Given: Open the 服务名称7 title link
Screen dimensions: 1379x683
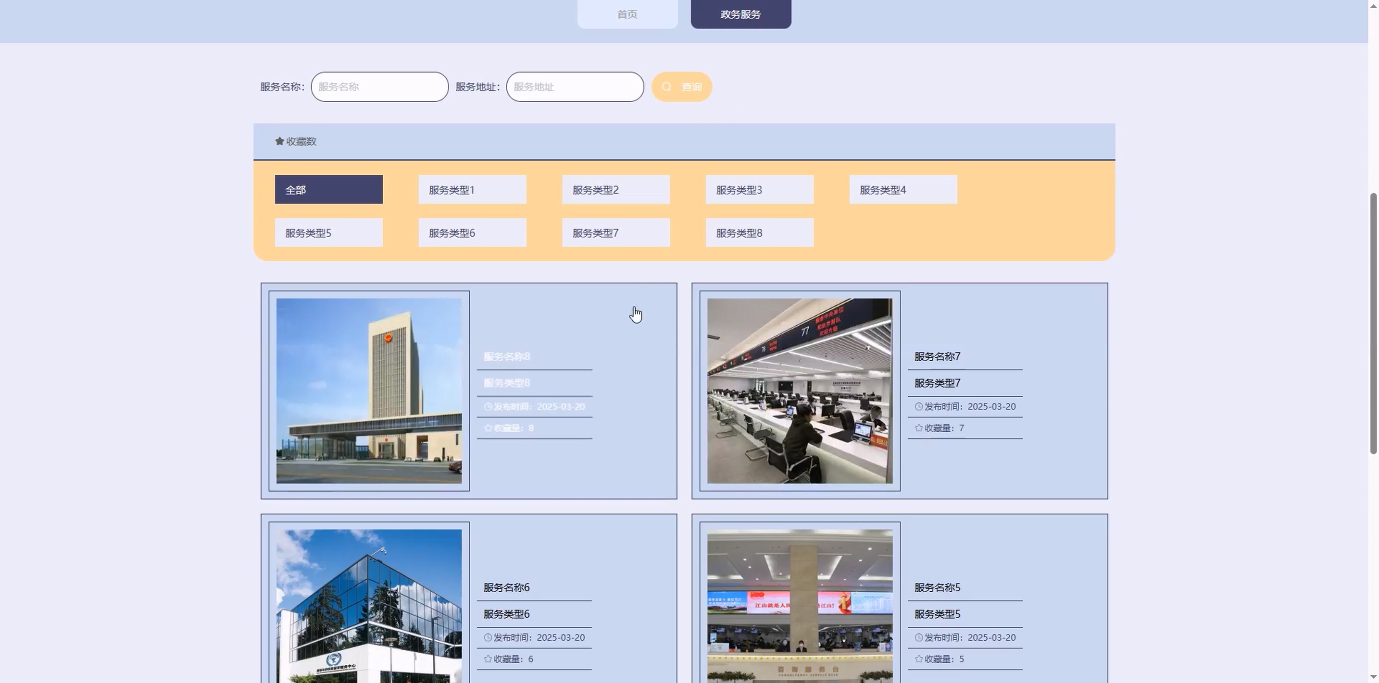Looking at the screenshot, I should click(937, 357).
